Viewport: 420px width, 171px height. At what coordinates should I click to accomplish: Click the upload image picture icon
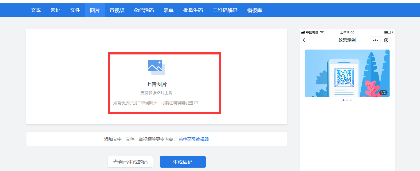[x=157, y=67]
